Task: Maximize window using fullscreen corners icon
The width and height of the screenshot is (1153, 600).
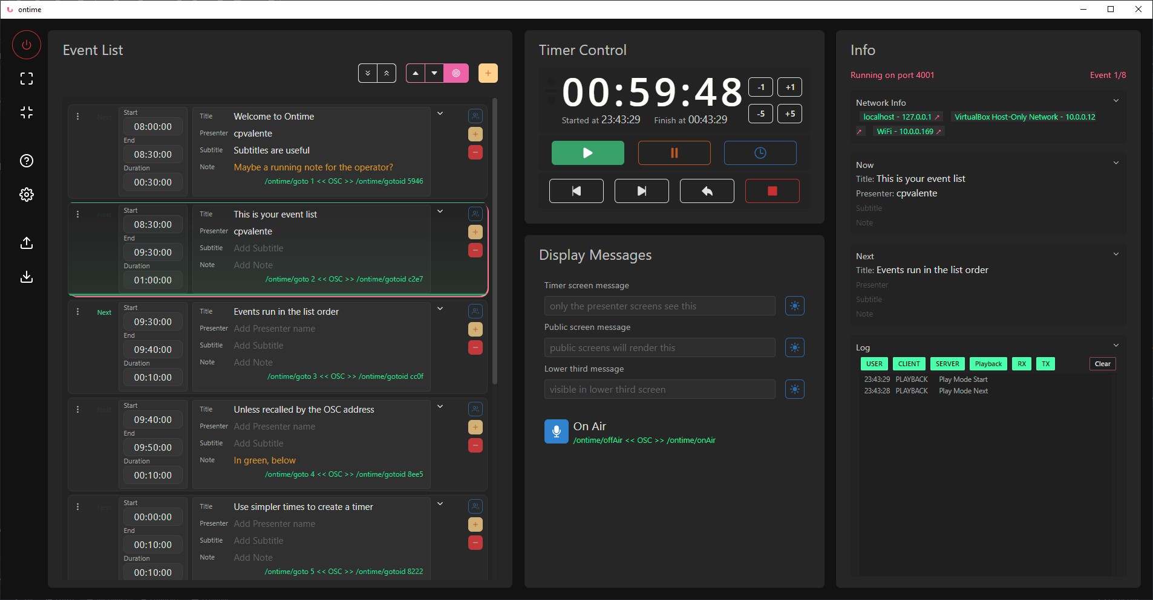Action: click(27, 79)
